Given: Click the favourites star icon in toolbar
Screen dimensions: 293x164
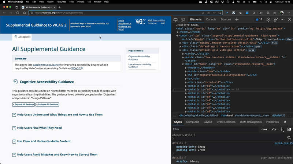Looking at the screenshot, I should click(261, 13).
